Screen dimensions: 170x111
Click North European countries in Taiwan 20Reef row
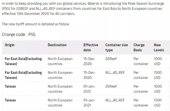coord(60,89)
